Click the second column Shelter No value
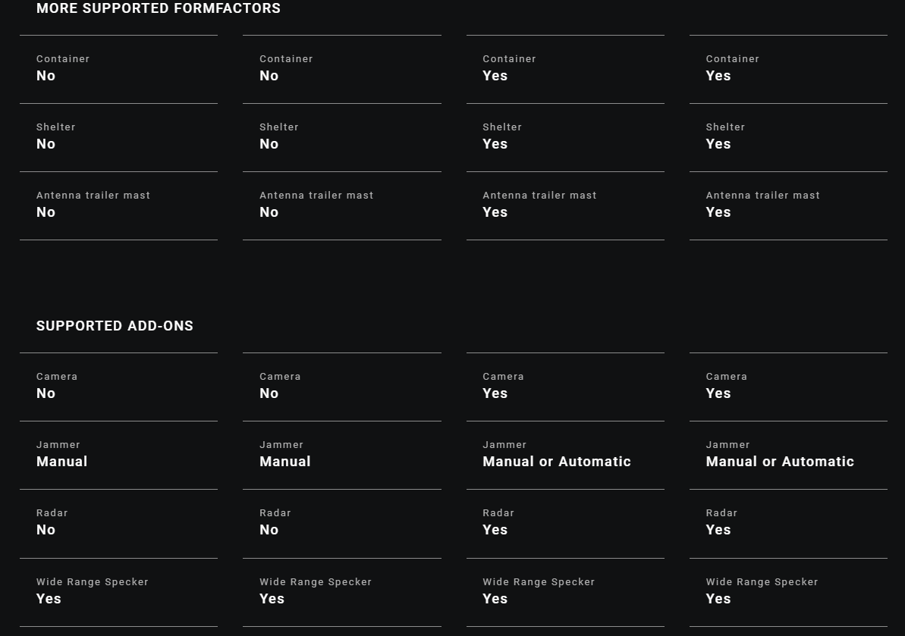905x636 pixels. [x=269, y=144]
